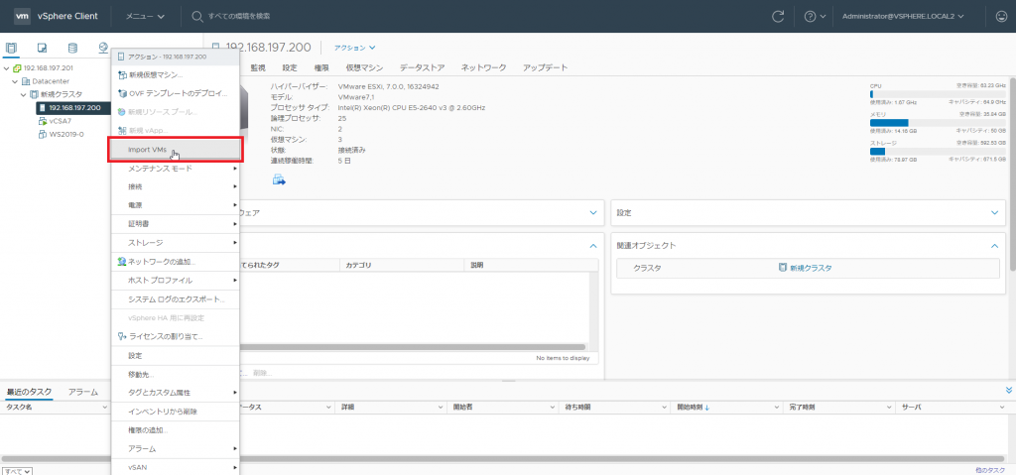This screenshot has height=475, width=1016.
Task: Click the ストレージ usage bar
Action: [938, 152]
